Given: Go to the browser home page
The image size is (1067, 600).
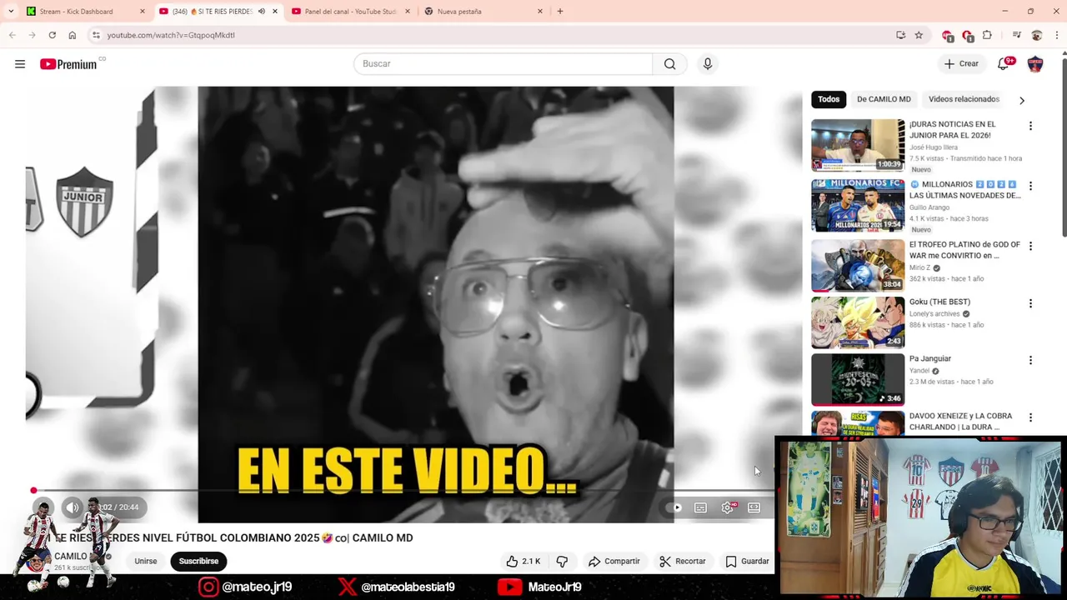Looking at the screenshot, I should [x=72, y=35].
